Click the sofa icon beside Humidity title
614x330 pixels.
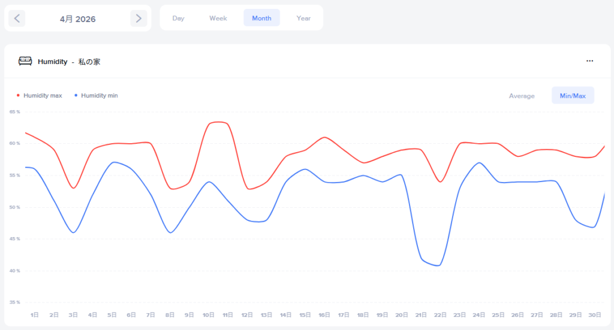pos(25,61)
